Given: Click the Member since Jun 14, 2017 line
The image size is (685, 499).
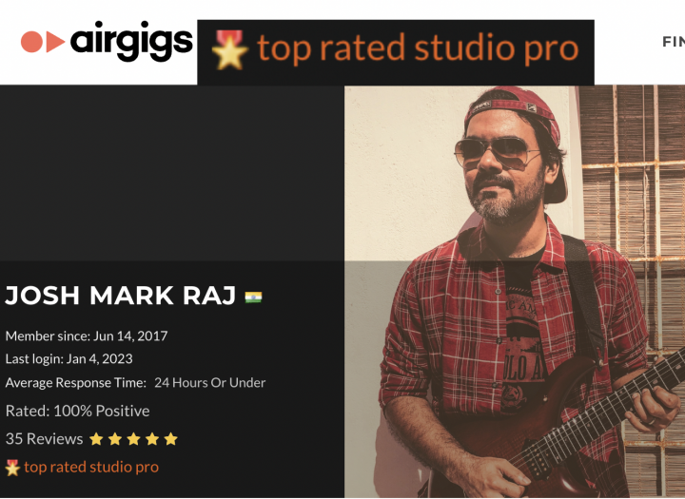Looking at the screenshot, I should pos(87,336).
